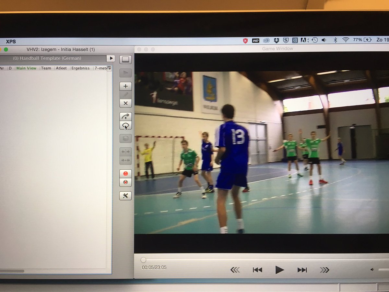Click the red shield antivirus menu bar icon

click(245, 41)
